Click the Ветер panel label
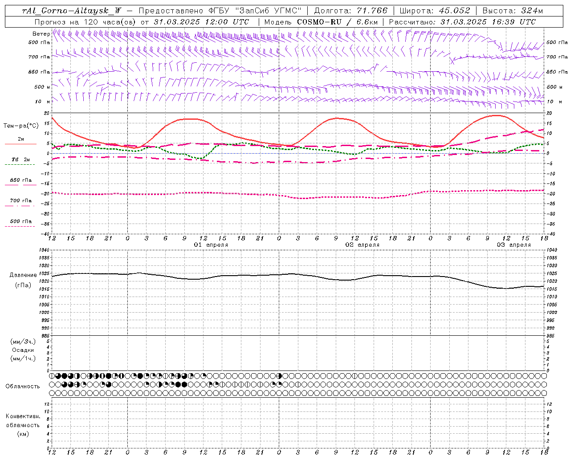 (41, 34)
